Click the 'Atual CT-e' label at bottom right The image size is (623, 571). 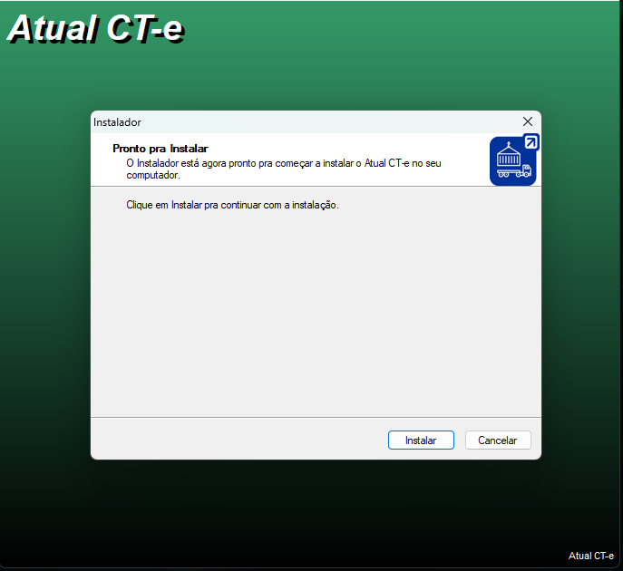[x=591, y=556]
